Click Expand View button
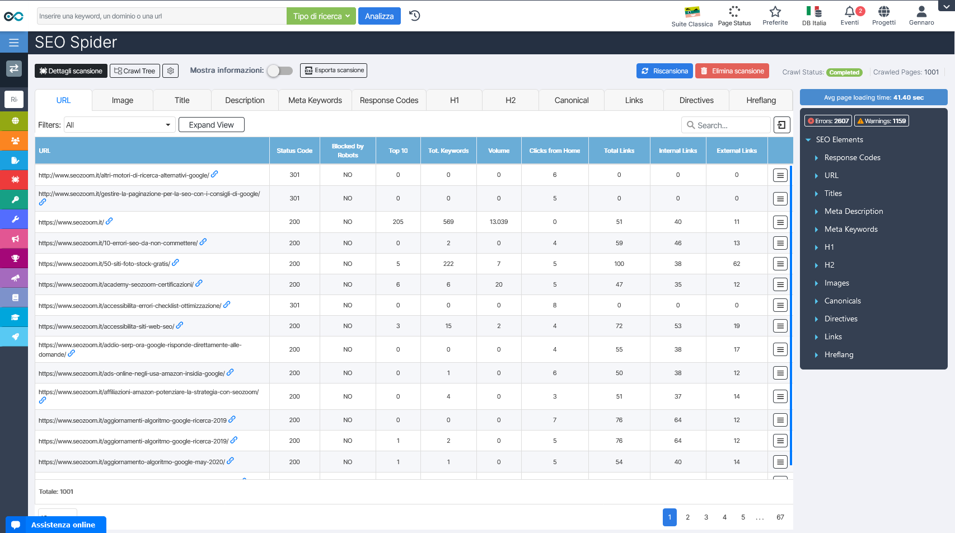This screenshot has height=533, width=955. tap(212, 125)
